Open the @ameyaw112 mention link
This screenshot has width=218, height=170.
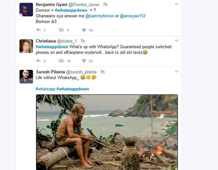click(x=133, y=16)
